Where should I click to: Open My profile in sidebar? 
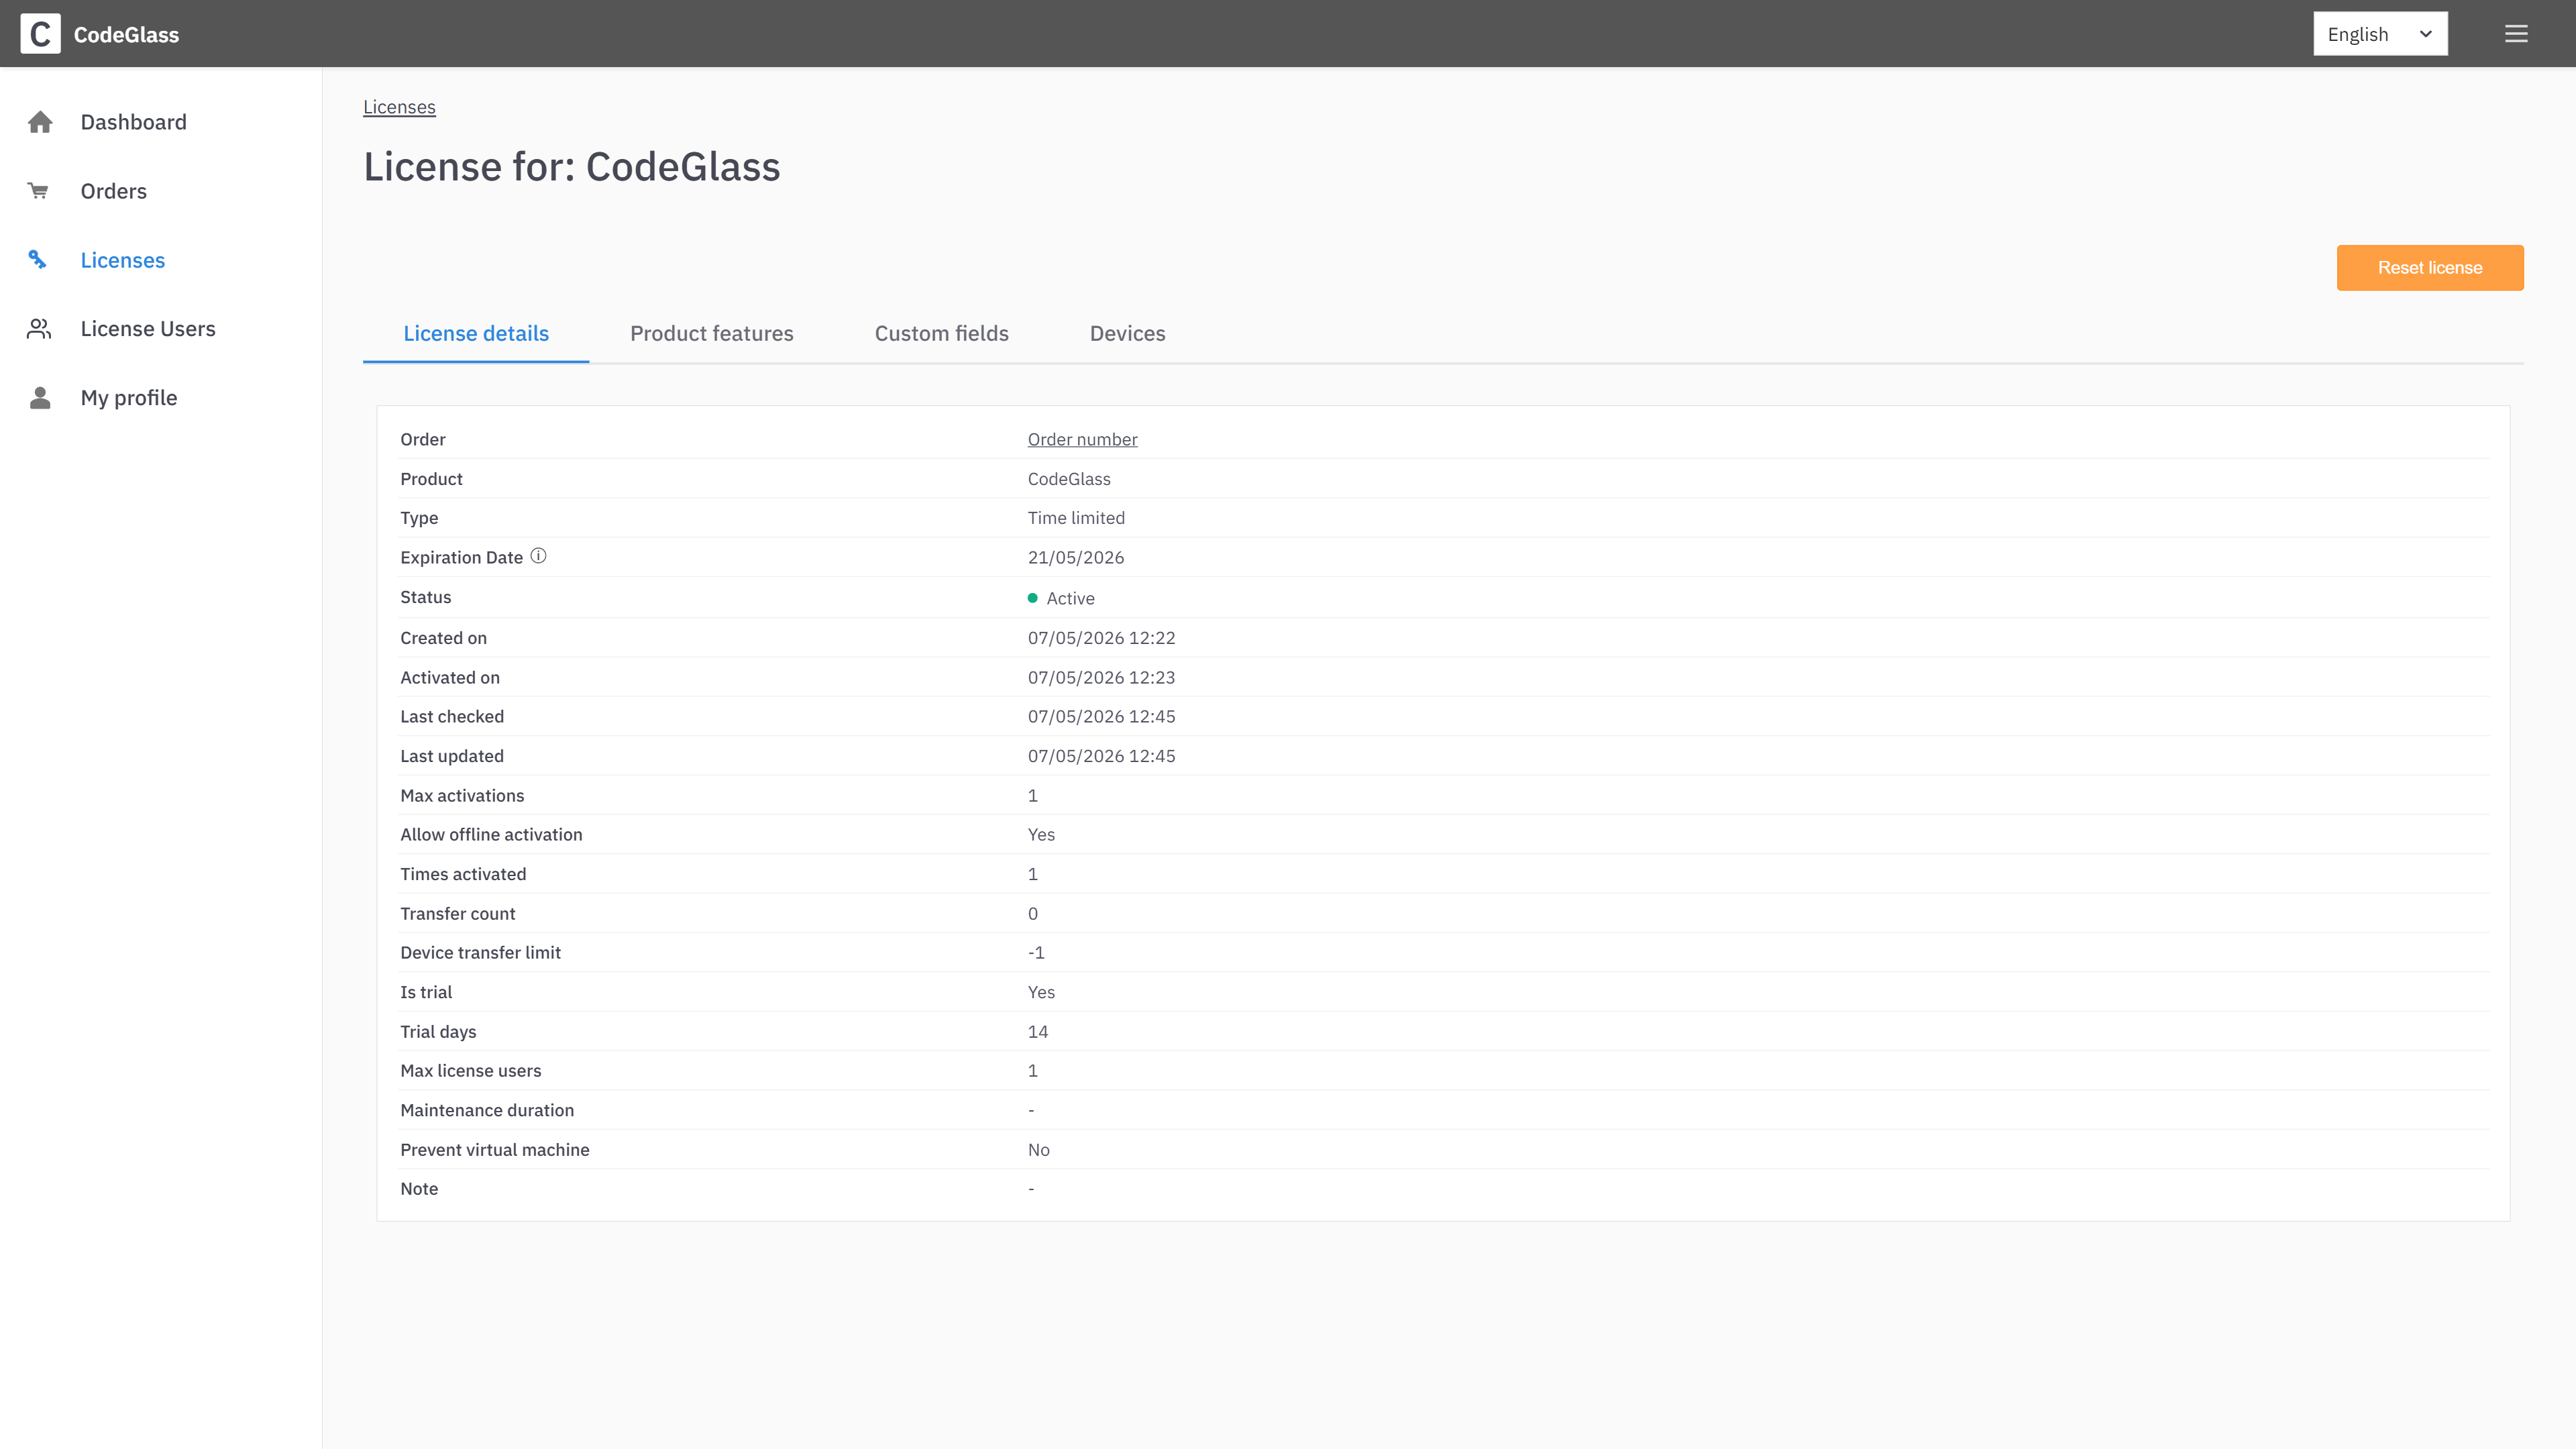[128, 398]
